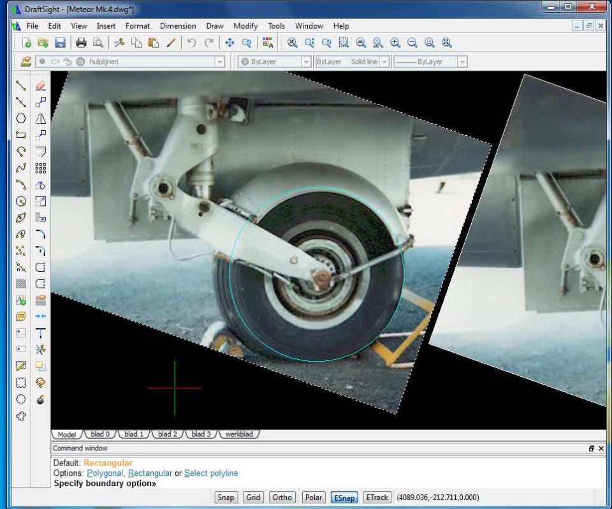Viewport: 612px width, 509px height.
Task: Switch to the werkblad sheet tab
Action: pyautogui.click(x=238, y=434)
